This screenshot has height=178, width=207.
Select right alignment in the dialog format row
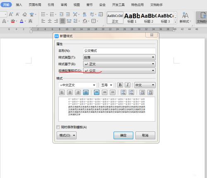78,92
